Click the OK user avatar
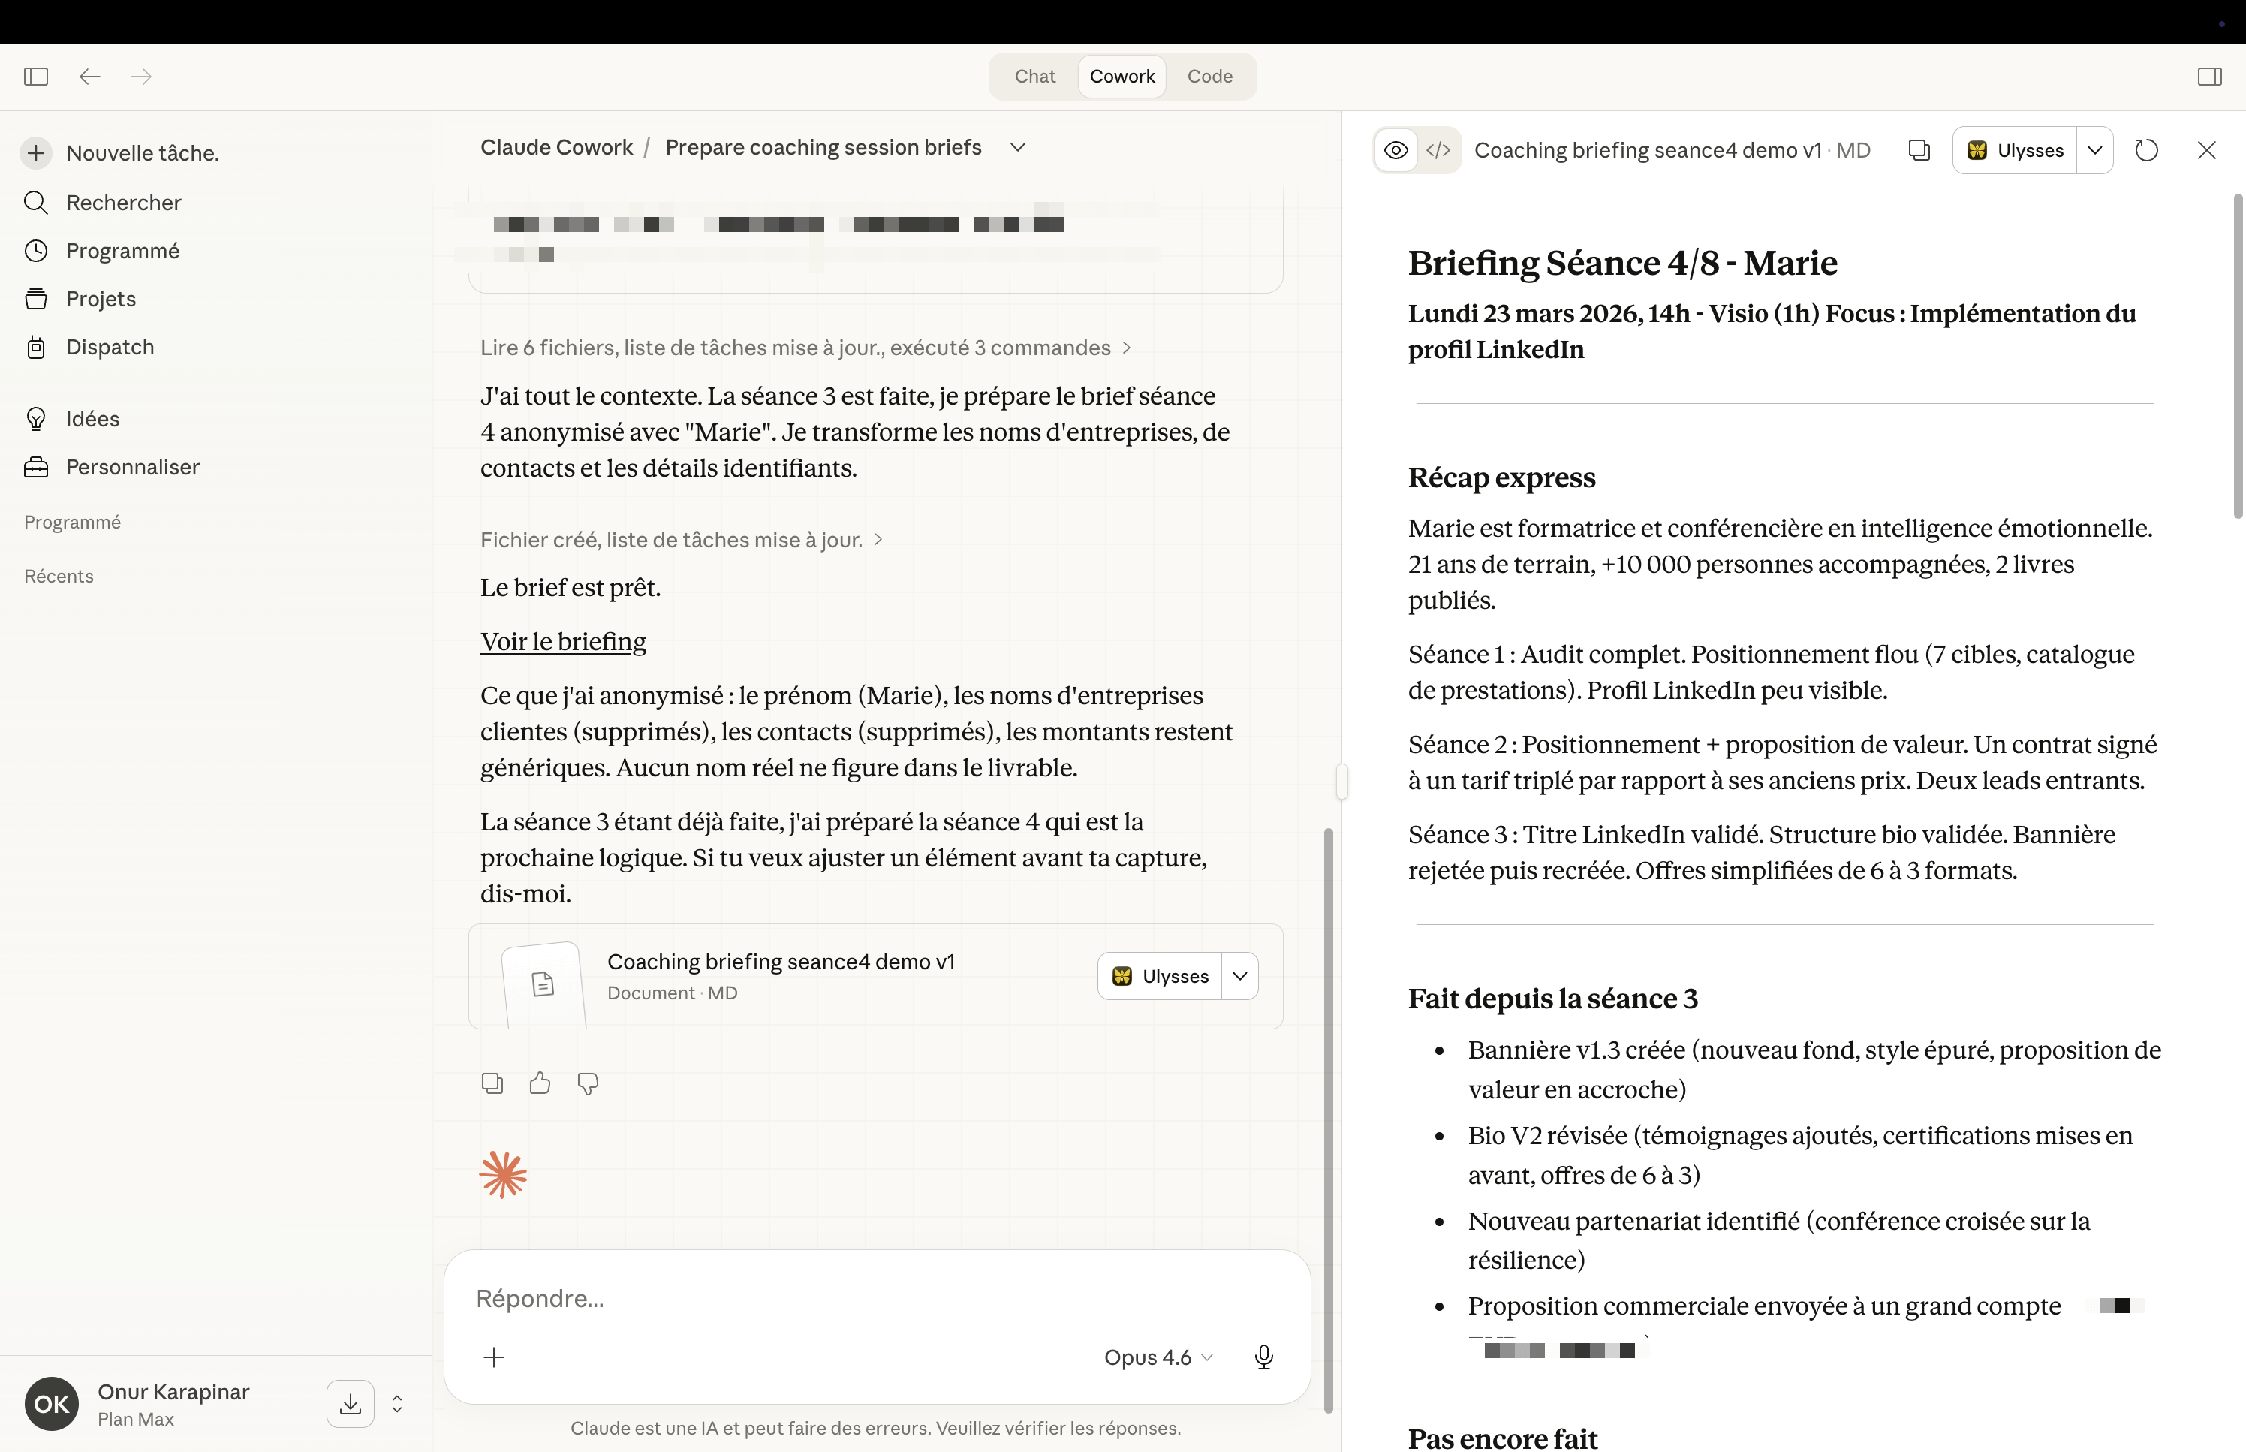2246x1452 pixels. [x=52, y=1404]
